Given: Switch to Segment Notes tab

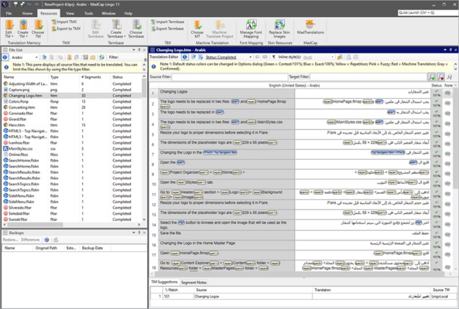Looking at the screenshot, I should (x=194, y=283).
